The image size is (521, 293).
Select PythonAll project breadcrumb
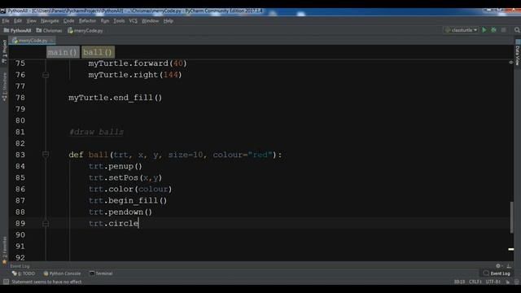pos(18,31)
